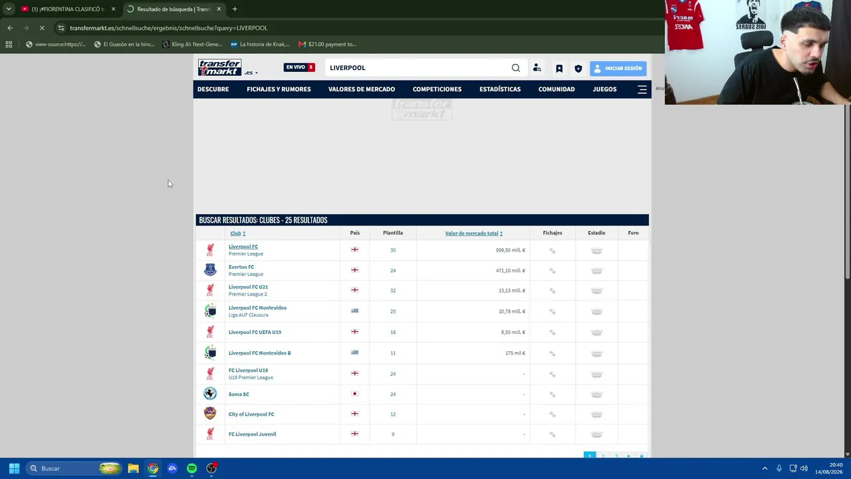Open the JUEGOS menu
Viewport: 851px width, 479px height.
[604, 89]
